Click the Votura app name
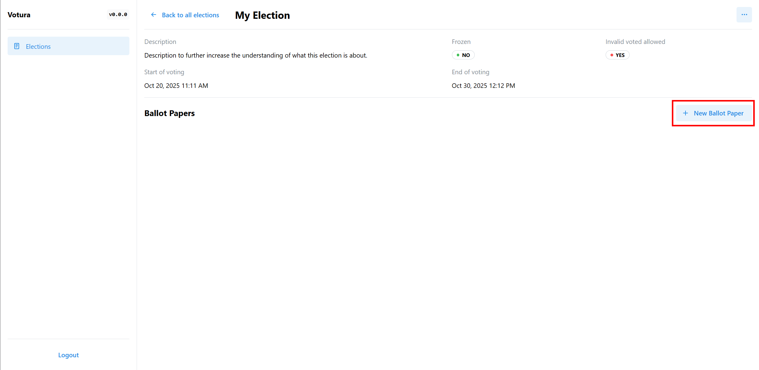Image resolution: width=759 pixels, height=370 pixels. tap(19, 15)
